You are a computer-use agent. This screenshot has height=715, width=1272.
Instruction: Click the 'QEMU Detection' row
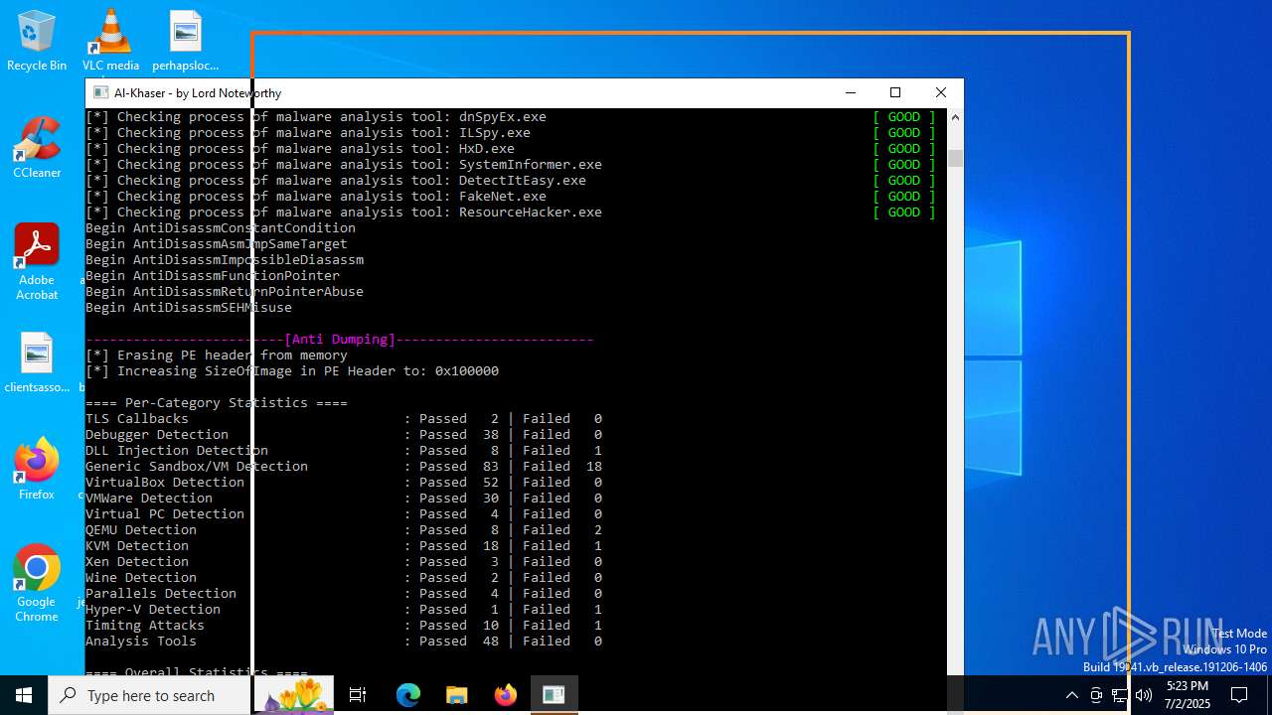[x=344, y=530]
